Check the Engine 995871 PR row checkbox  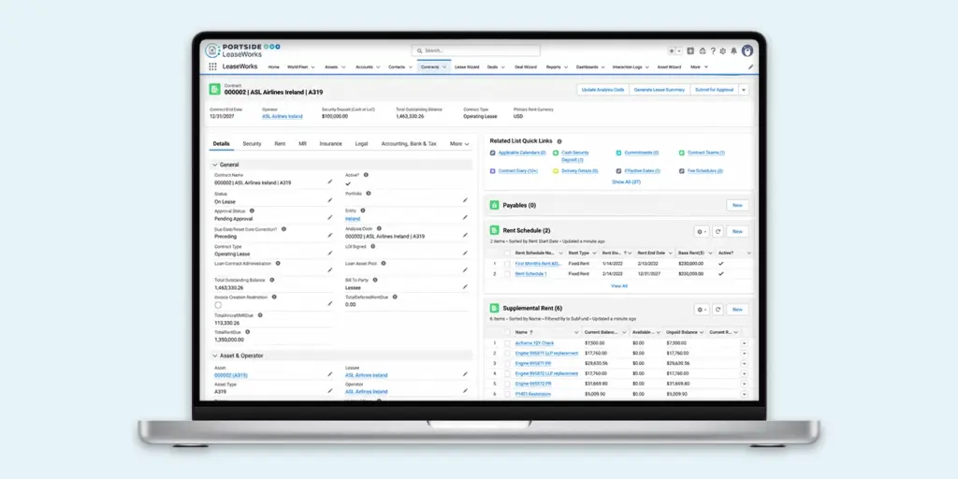507,364
